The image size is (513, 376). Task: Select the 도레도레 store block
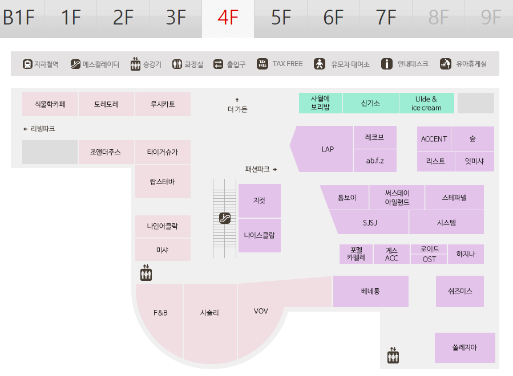click(x=106, y=104)
